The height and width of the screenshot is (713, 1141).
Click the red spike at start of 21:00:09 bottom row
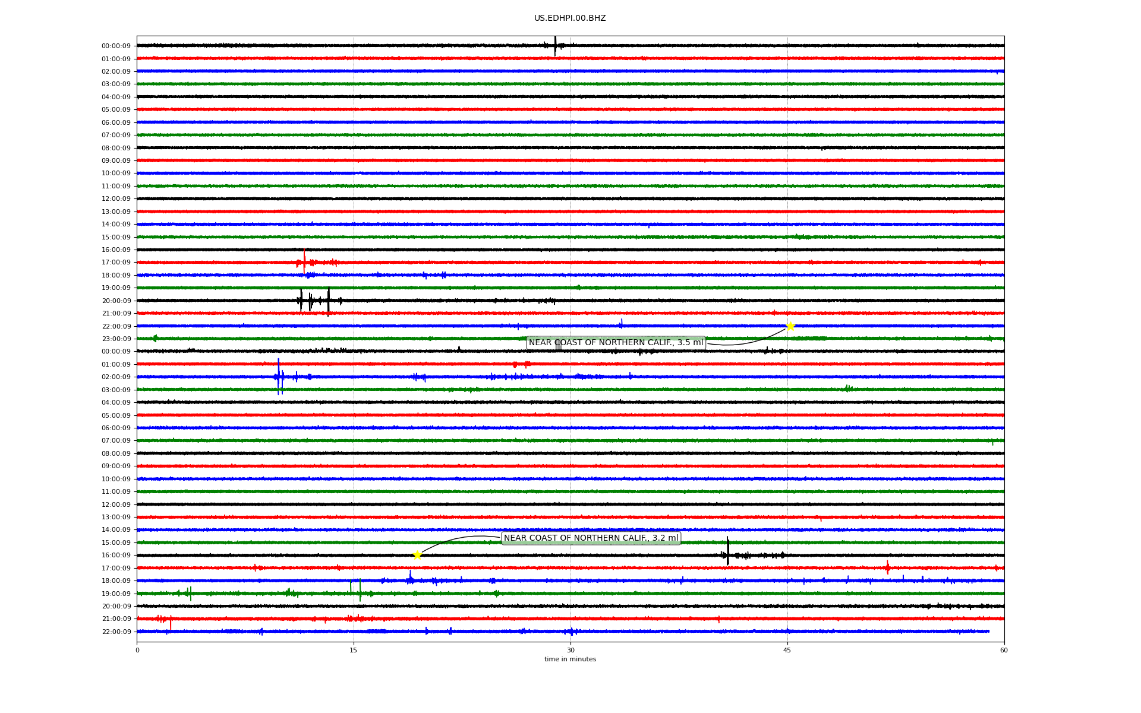point(171,621)
